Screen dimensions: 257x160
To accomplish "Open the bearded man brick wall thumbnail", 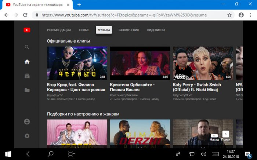I will (203, 134).
